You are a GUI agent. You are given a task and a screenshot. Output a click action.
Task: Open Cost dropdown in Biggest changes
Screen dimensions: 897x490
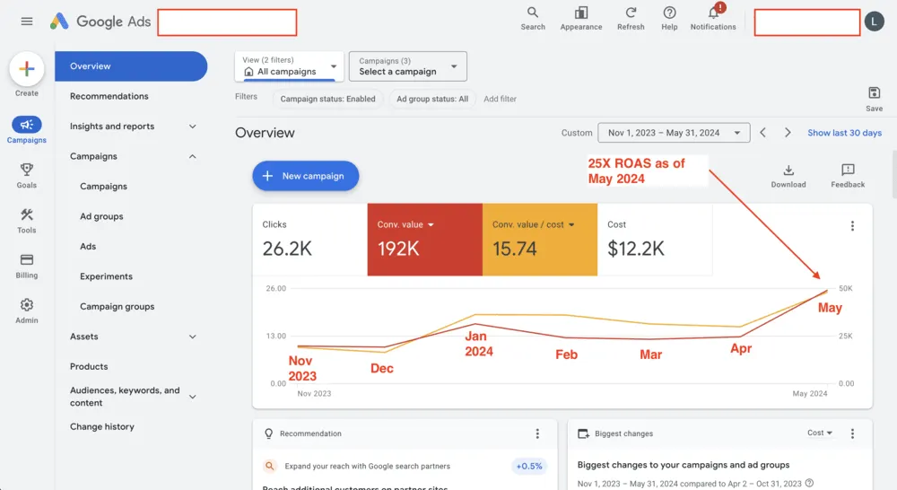819,433
